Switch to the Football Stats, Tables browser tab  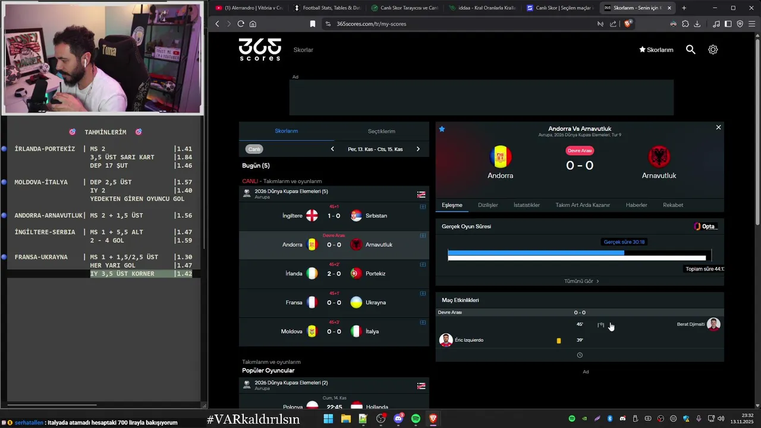click(326, 8)
